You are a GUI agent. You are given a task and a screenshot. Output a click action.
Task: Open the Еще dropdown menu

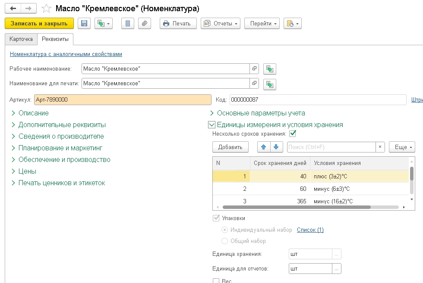(402, 147)
